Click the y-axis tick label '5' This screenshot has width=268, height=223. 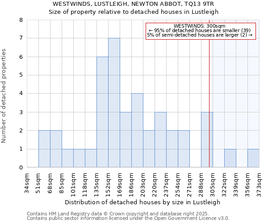(x=21, y=75)
